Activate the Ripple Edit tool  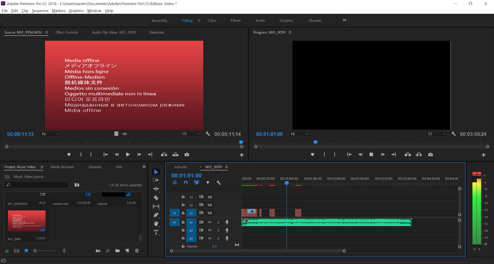156,189
